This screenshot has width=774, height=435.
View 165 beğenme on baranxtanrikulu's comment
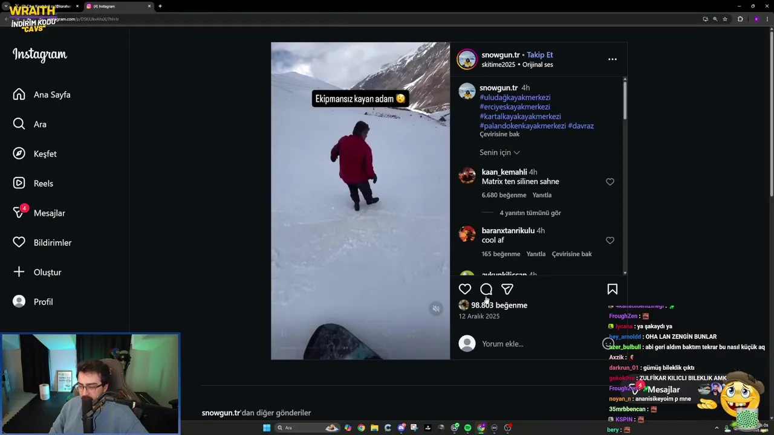pos(501,254)
